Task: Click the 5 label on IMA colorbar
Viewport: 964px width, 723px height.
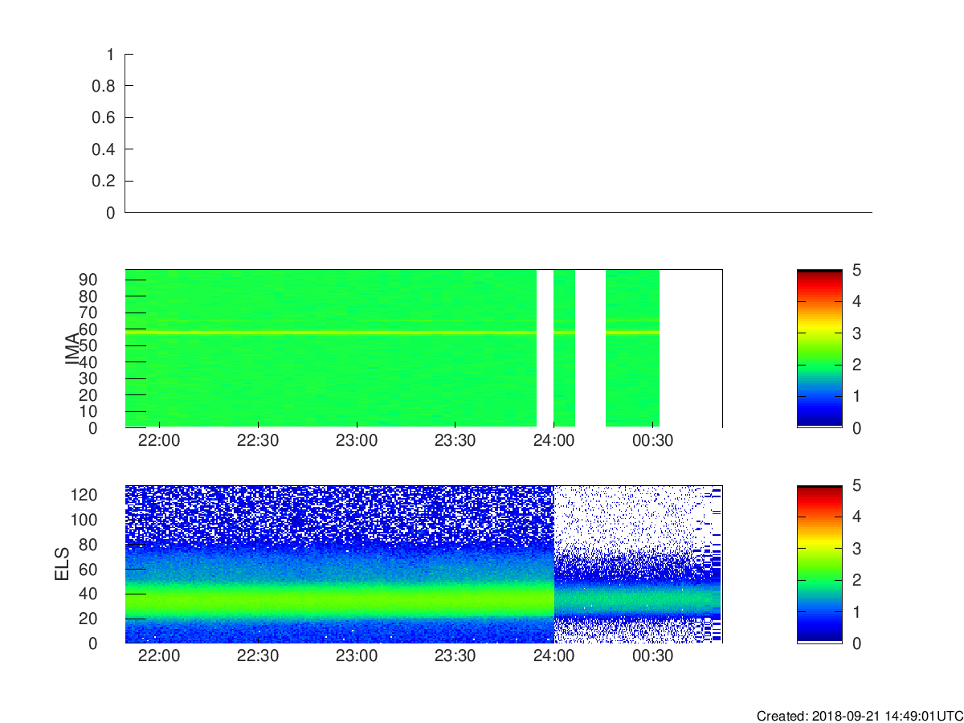Action: (856, 270)
